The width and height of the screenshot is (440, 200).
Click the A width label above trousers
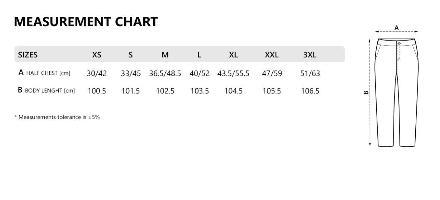[x=397, y=28]
